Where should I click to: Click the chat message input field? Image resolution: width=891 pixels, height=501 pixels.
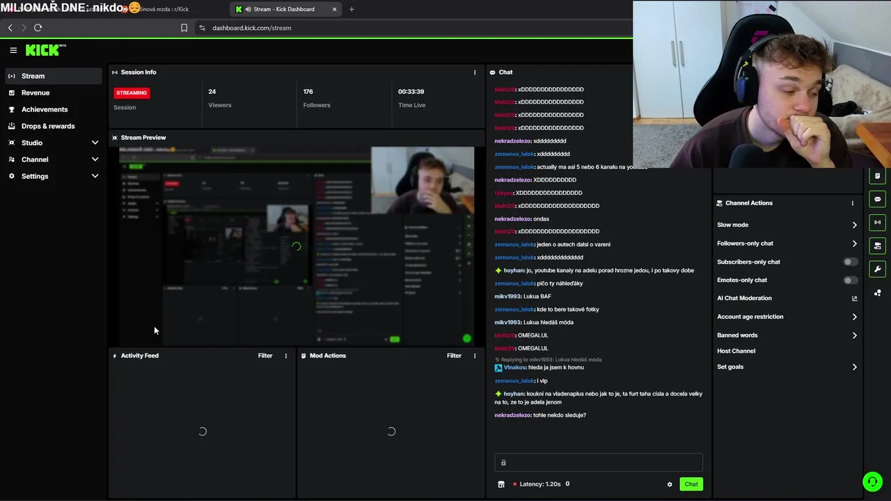click(599, 463)
